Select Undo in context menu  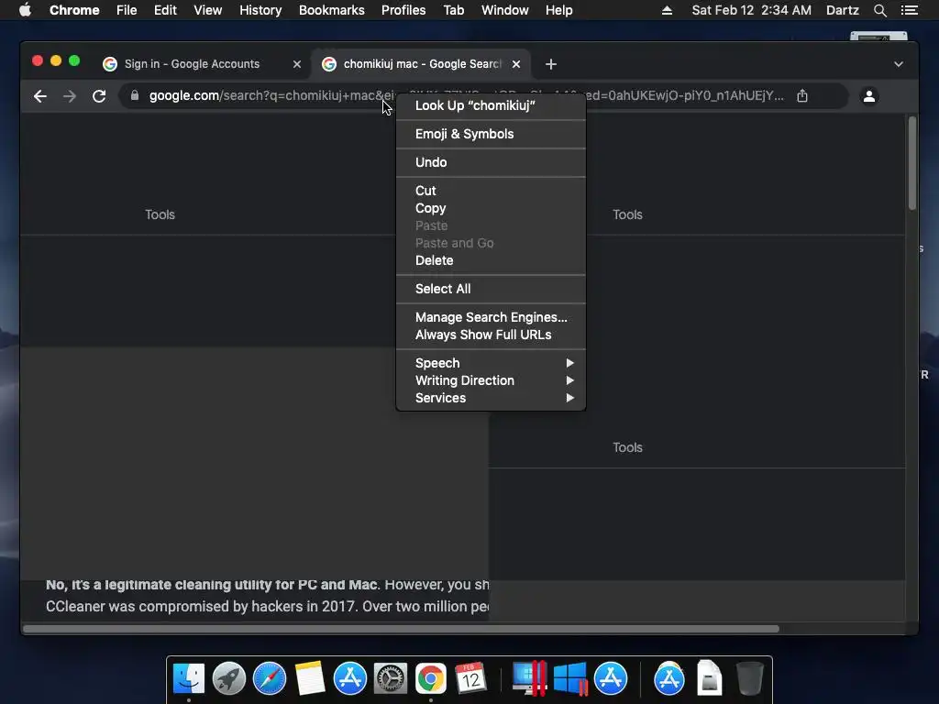coord(491,162)
